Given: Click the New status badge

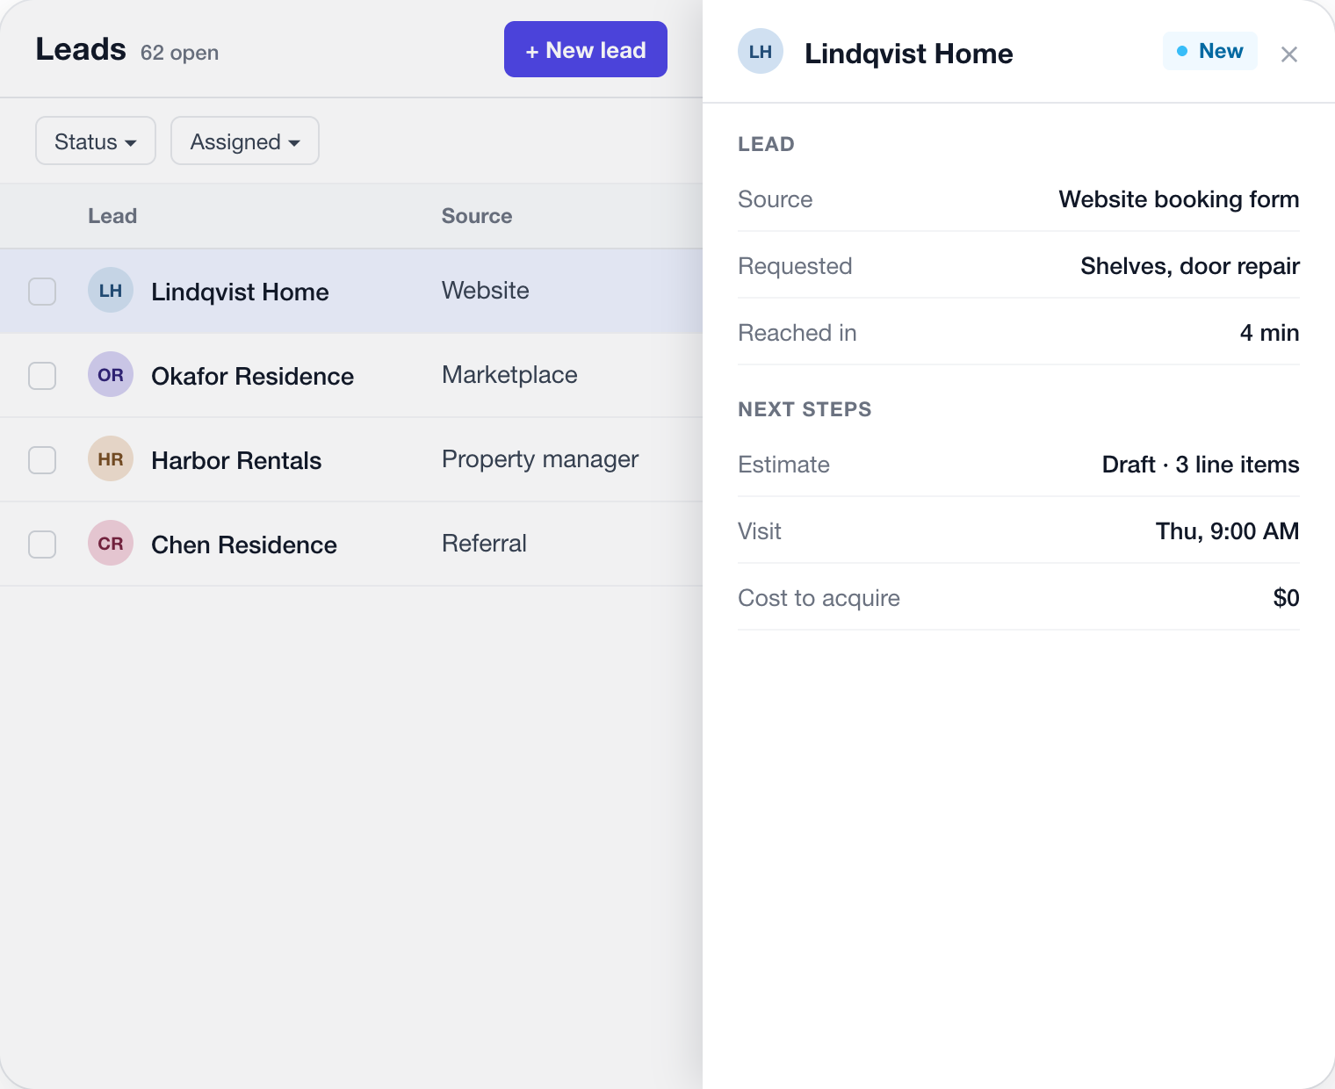Looking at the screenshot, I should coord(1210,51).
